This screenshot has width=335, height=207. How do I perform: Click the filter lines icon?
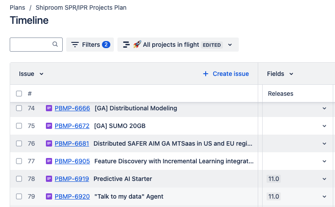point(75,45)
